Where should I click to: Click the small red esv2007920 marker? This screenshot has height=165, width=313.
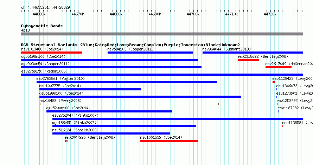[66, 141]
